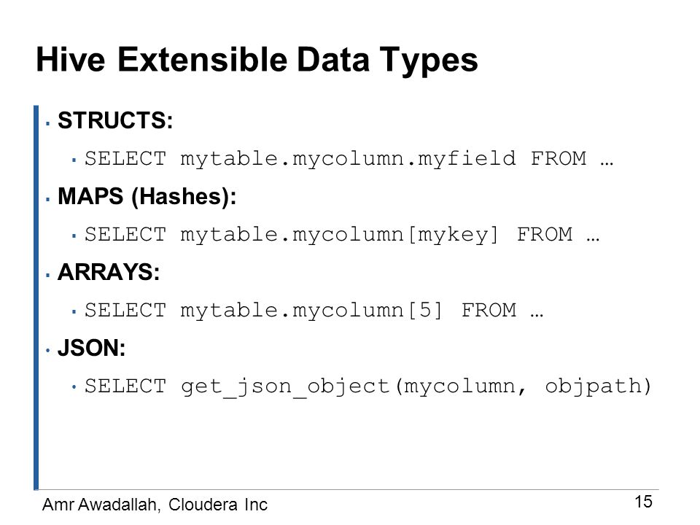Click the sub-bullet before the myfield query

[x=74, y=160]
